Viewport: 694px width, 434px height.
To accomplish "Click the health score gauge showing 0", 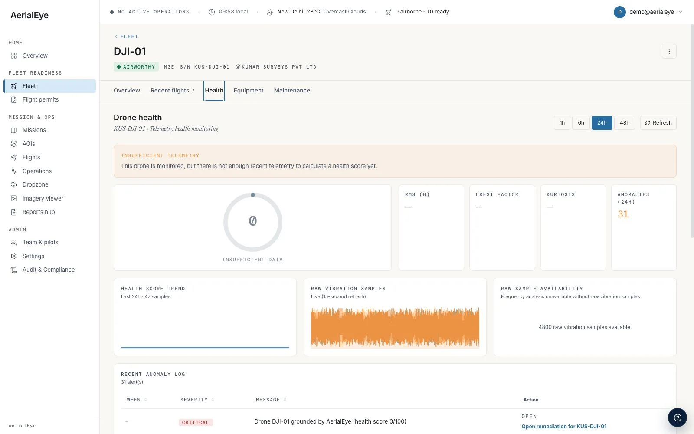I will (253, 222).
